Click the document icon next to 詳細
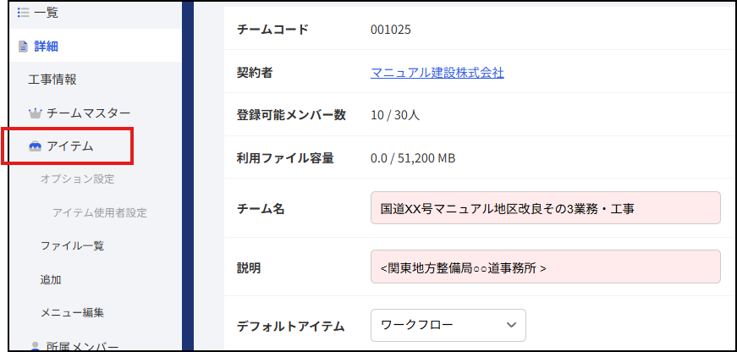The image size is (737, 352). tap(23, 47)
